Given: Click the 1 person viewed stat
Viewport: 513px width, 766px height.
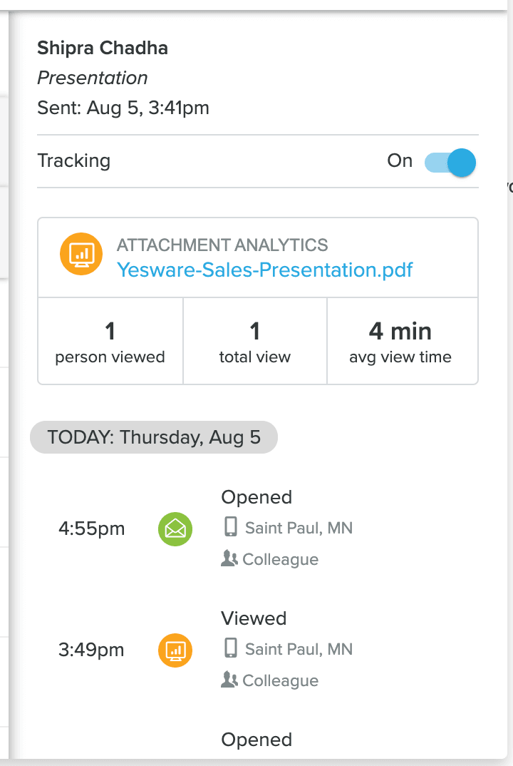Looking at the screenshot, I should pos(110,342).
